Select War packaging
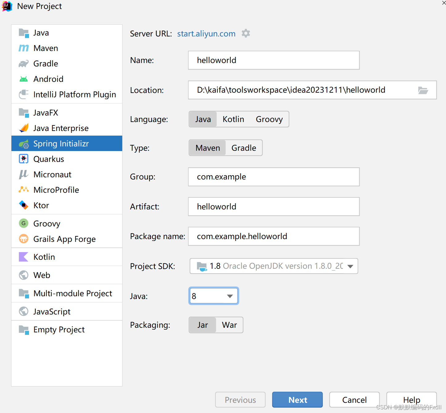Image resolution: width=446 pixels, height=413 pixels. pyautogui.click(x=229, y=325)
